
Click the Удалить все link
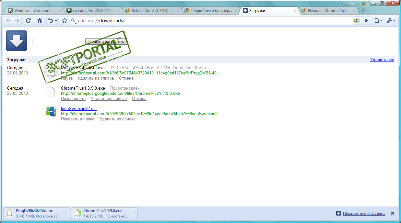[x=382, y=60]
